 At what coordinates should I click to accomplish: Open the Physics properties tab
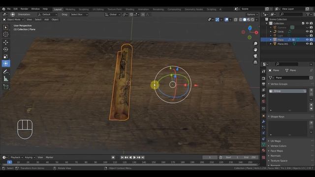point(264,133)
